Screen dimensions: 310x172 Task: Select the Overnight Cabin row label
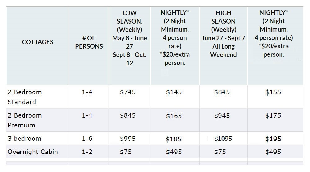pos(33,152)
